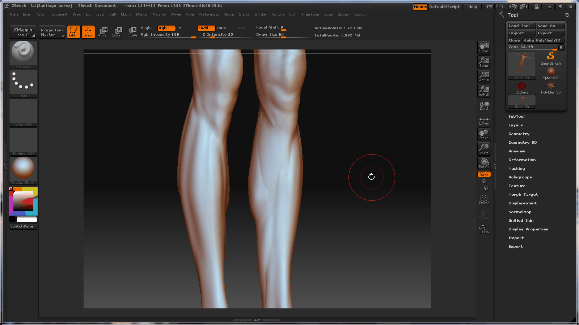Select the Move tool in top toolbar
Screen dimensions: 579x325
tap(102, 32)
